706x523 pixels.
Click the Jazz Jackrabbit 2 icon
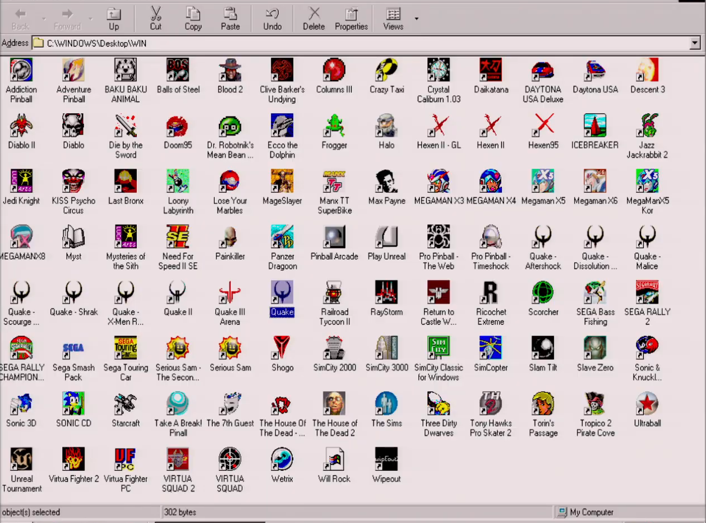647,126
